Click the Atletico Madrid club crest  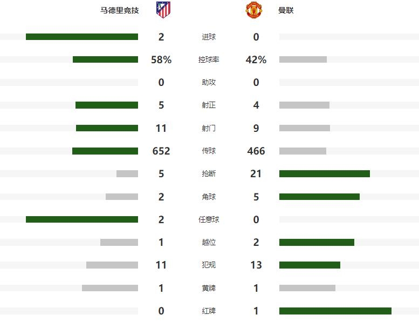pyautogui.click(x=163, y=10)
